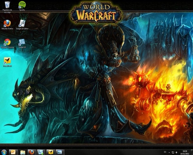Select the Google Chrome desktop shortcut
The image size is (193, 155).
coord(7,44)
